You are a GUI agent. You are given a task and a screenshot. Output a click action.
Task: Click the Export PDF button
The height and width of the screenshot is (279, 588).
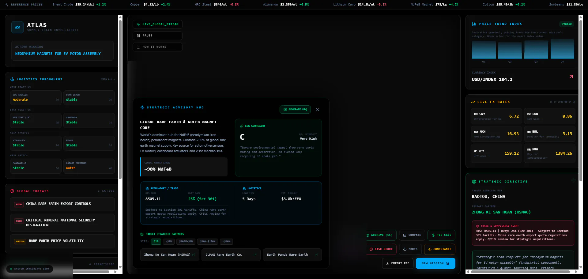click(398, 263)
